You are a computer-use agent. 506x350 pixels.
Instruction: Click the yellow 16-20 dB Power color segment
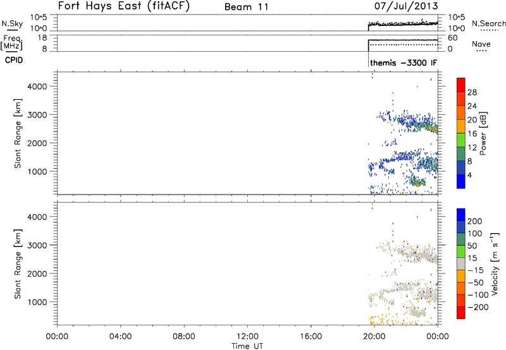coord(461,126)
